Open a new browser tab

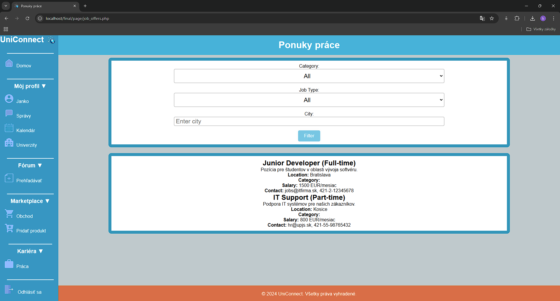85,6
